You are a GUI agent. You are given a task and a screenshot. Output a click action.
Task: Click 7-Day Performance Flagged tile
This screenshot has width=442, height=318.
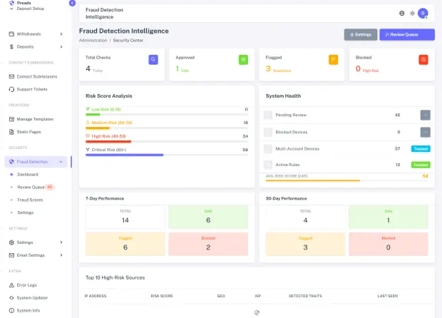[x=125, y=244]
